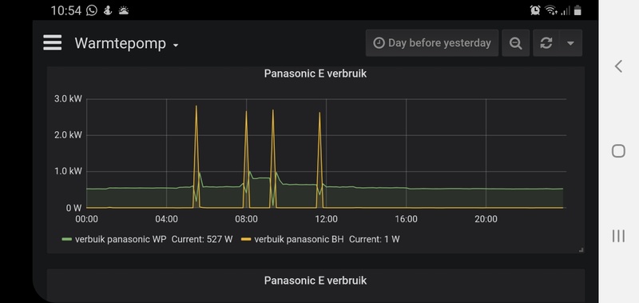The image size is (639, 303).
Task: Tap the Android back navigation button
Action: tap(618, 66)
